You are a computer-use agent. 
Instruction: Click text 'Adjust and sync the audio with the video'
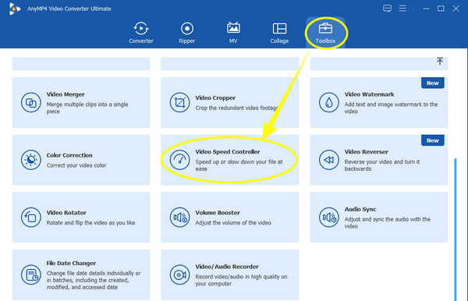[x=388, y=222]
